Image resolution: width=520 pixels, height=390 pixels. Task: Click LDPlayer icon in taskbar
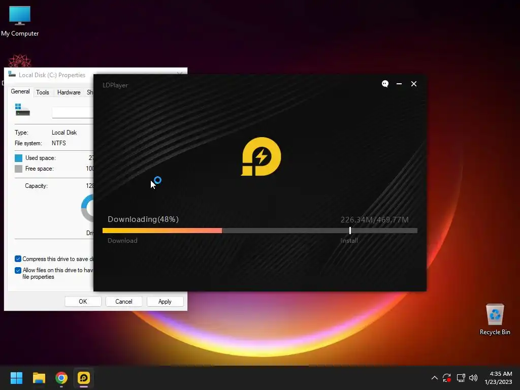84,378
